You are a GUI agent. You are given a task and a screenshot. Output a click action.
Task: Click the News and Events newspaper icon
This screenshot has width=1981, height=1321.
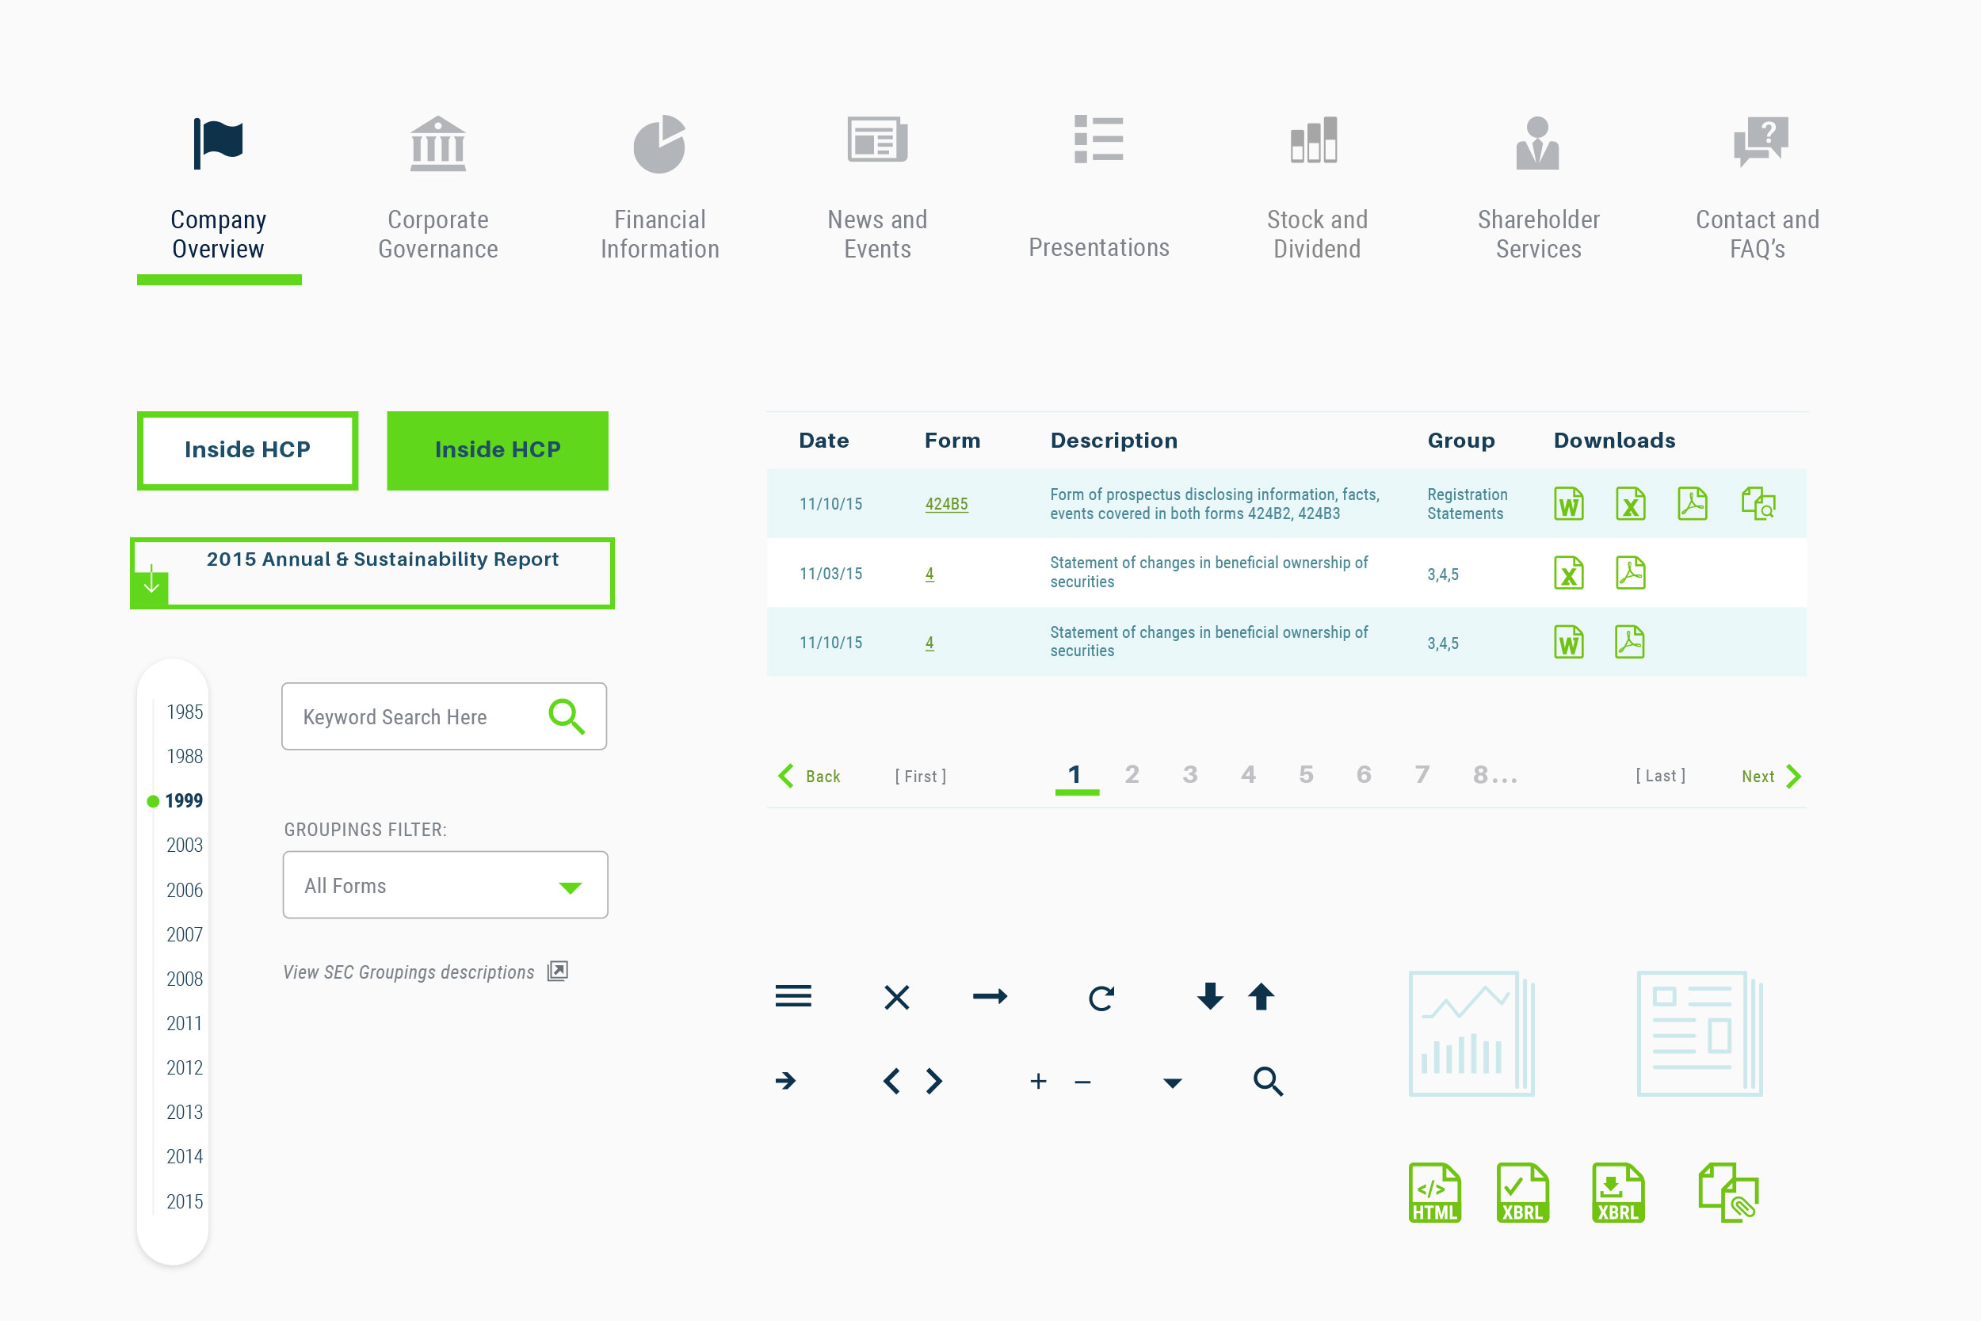click(877, 139)
